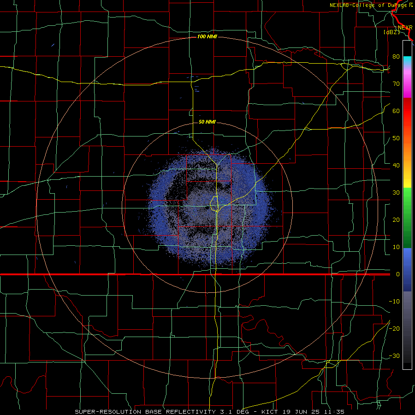Click the 50 value on dBZ scale
Viewport: 415px width, 415px height.
click(x=396, y=138)
